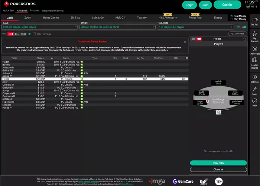Screen dimensions: 260x186
Task: Select Real Money radio button
Action: pos(231,16)
